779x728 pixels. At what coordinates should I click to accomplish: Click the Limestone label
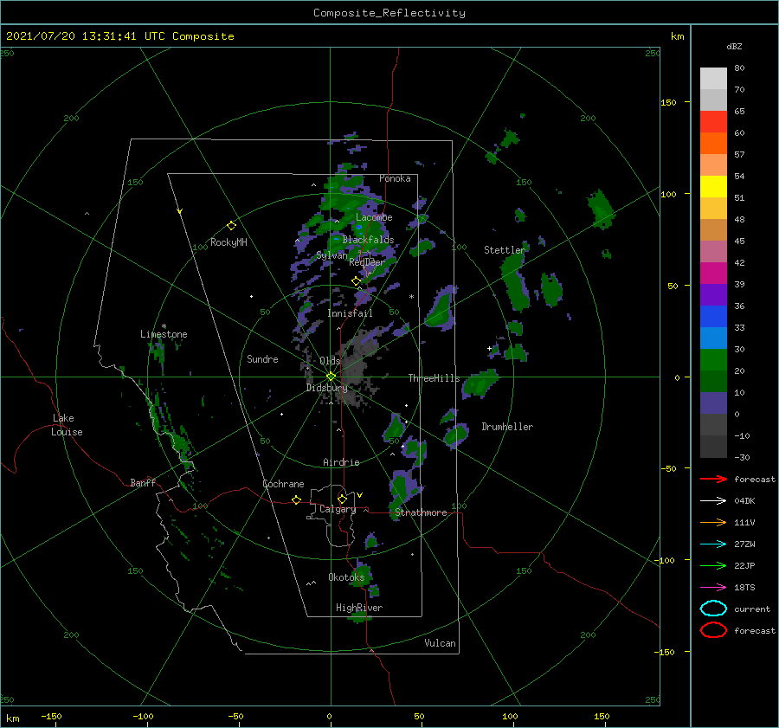tap(164, 334)
